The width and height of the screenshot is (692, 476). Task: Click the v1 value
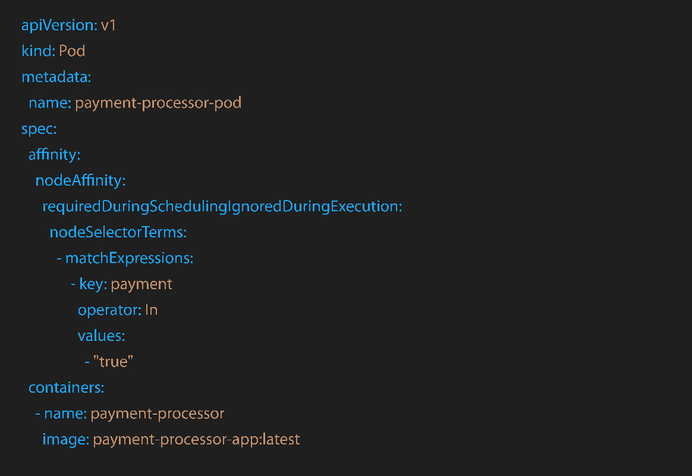point(108,26)
